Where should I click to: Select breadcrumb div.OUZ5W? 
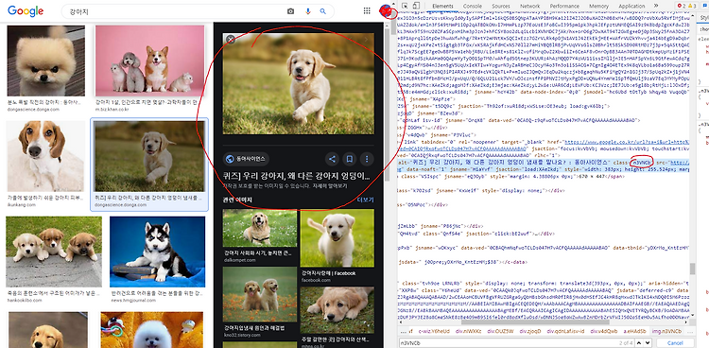pyautogui.click(x=500, y=331)
